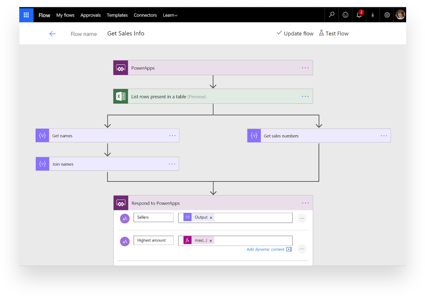The height and width of the screenshot is (301, 425).
Task: Open the Get sales numbers options menu
Action: (384, 136)
